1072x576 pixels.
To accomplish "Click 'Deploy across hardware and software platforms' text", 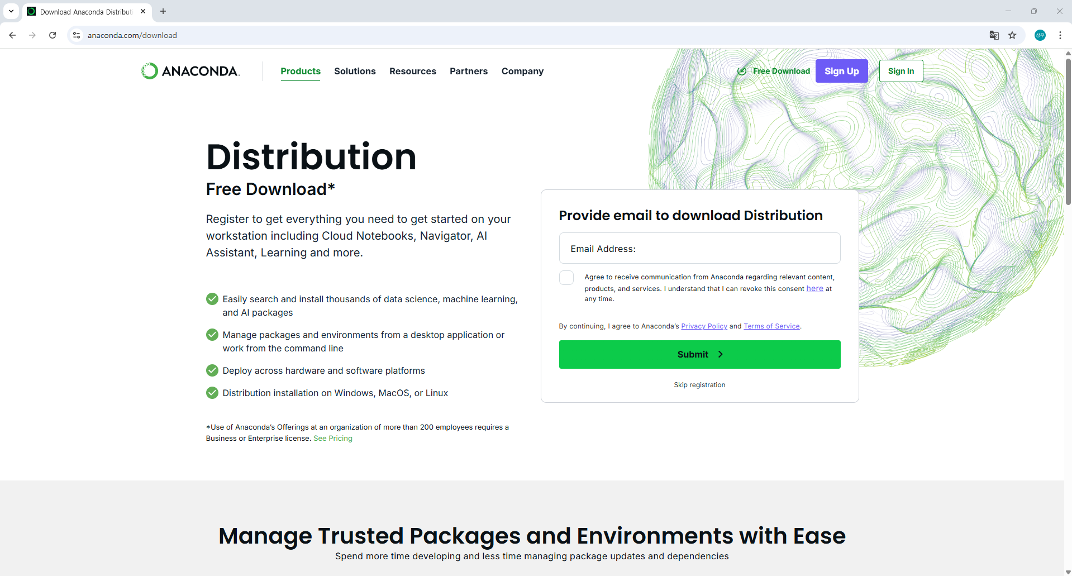I will coord(323,371).
